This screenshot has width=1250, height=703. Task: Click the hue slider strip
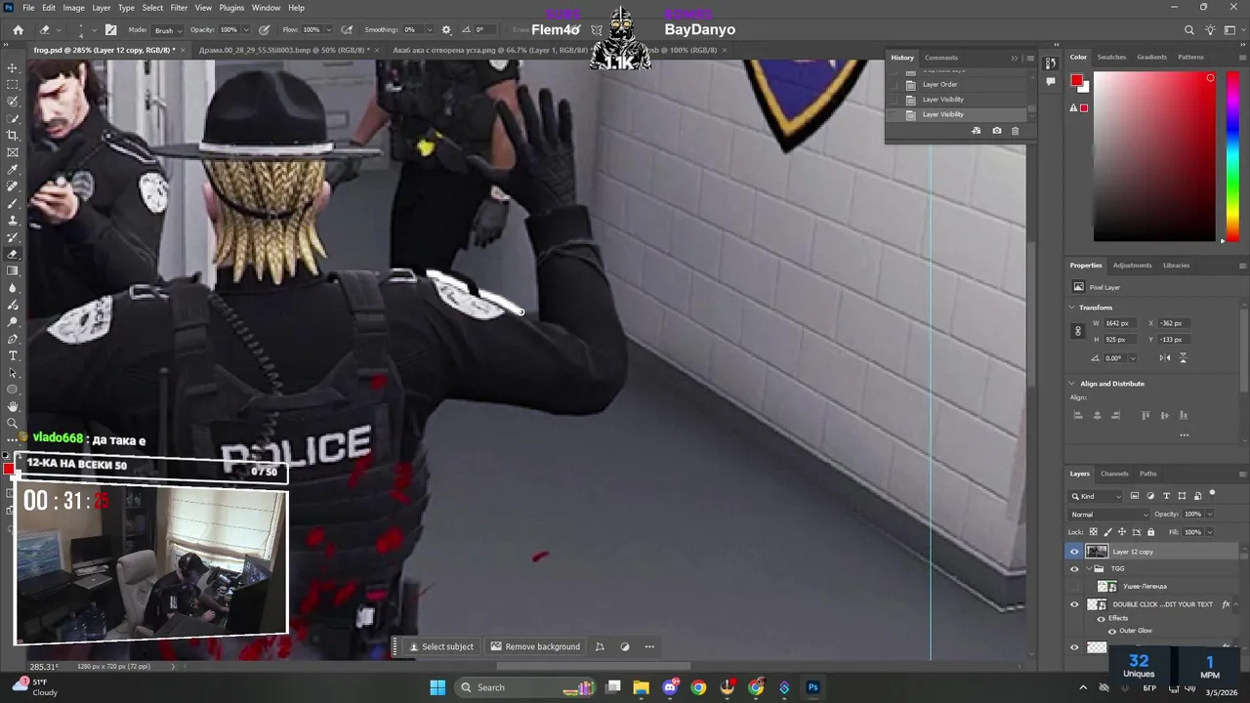1232,157
